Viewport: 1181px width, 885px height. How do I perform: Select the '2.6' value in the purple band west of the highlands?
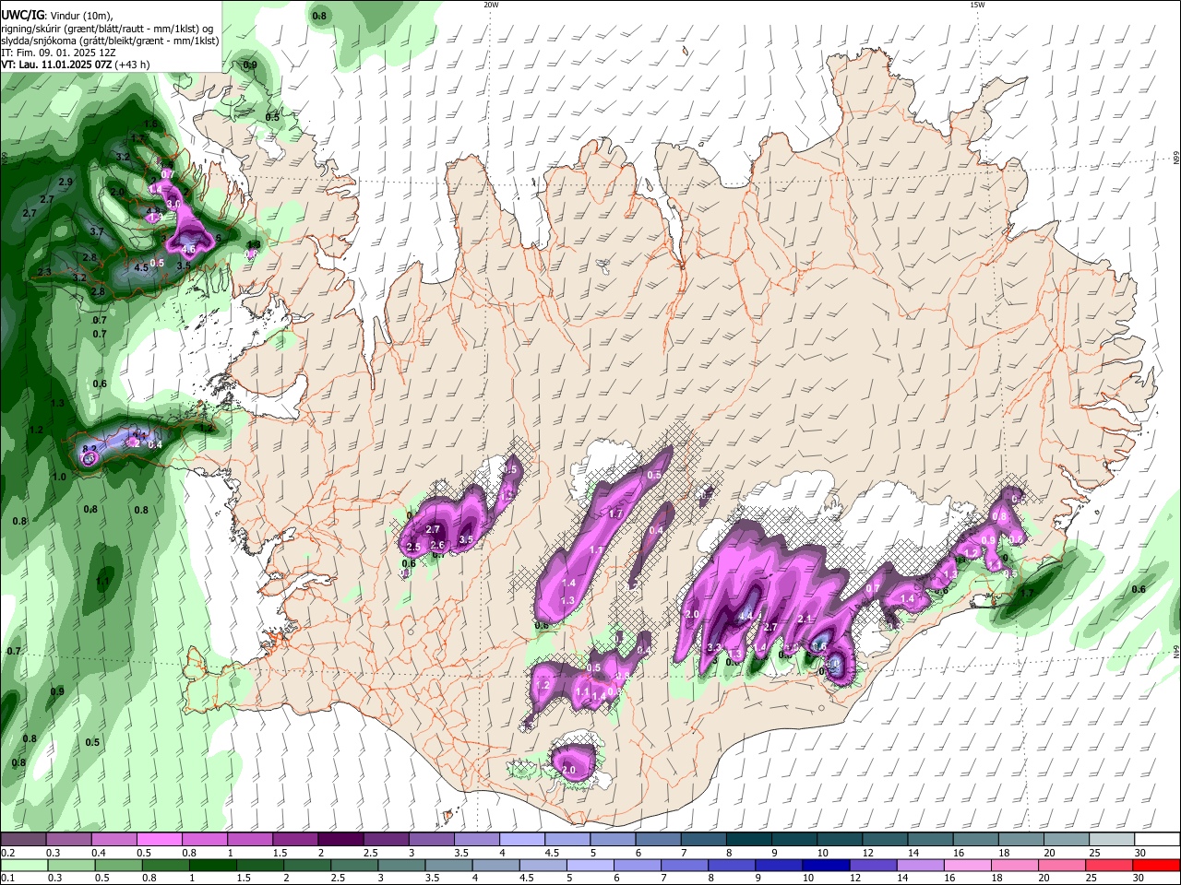point(437,546)
